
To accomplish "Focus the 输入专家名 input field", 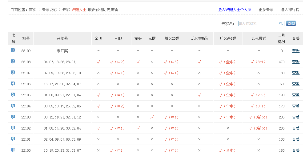I will [259, 24].
